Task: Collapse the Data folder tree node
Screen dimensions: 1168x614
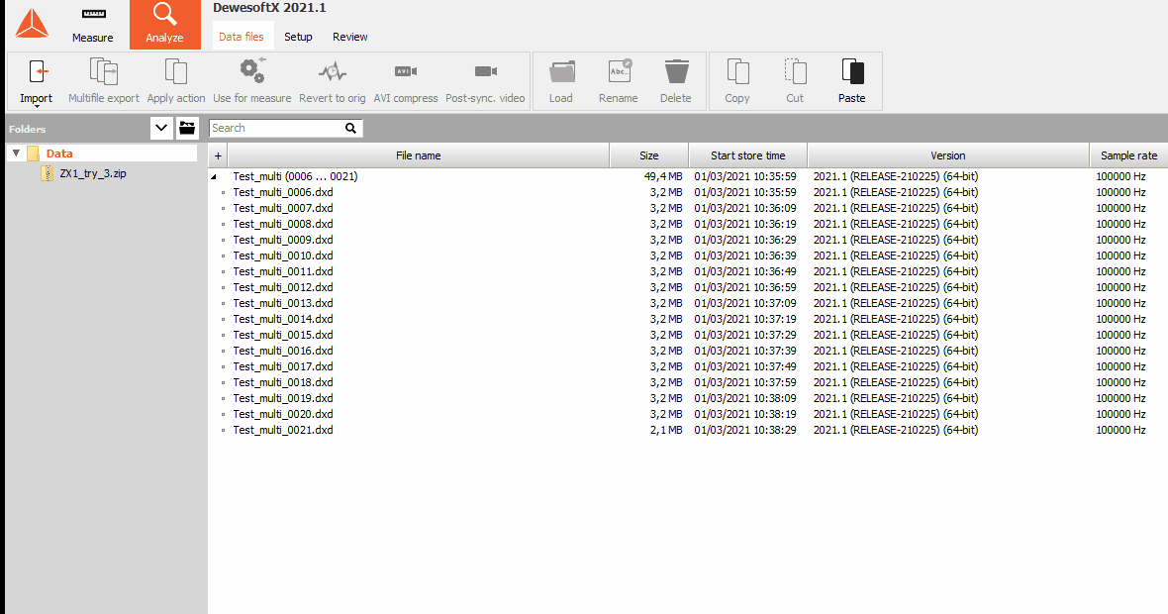Action: 16,153
